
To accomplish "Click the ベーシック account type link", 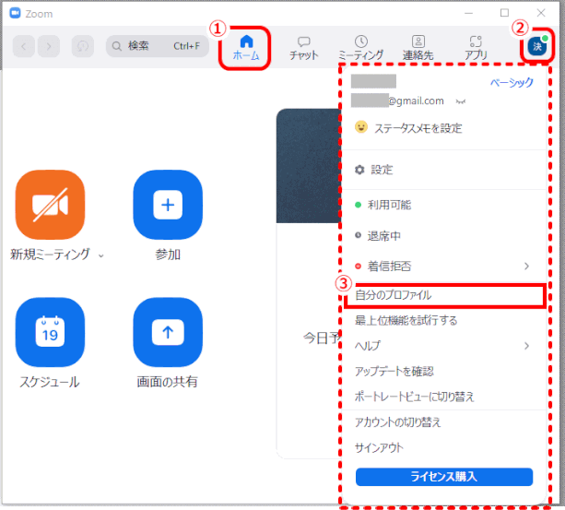I will (x=512, y=82).
